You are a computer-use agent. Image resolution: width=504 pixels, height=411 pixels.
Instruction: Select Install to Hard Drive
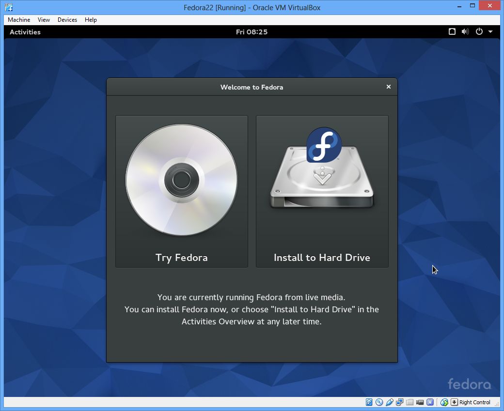point(322,257)
